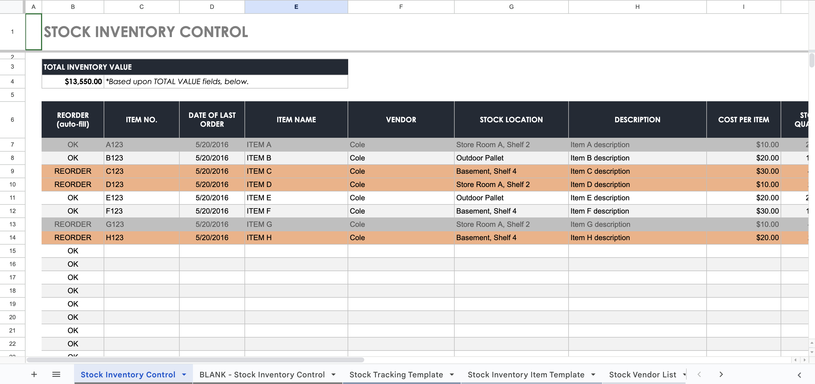Click horizontal scroll left small arrow
The image size is (815, 384).
click(x=795, y=360)
